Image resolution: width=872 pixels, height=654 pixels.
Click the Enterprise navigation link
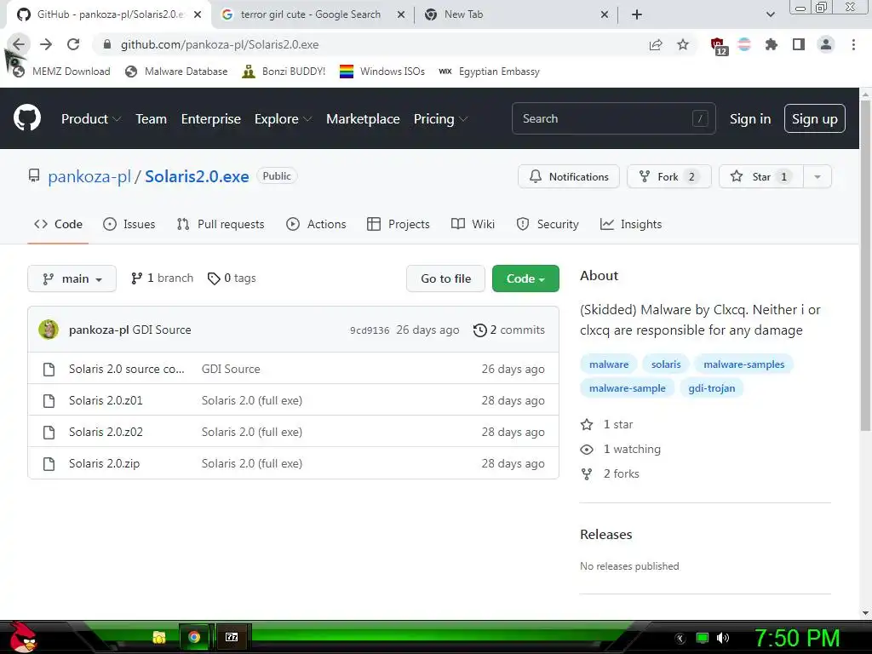point(211,119)
